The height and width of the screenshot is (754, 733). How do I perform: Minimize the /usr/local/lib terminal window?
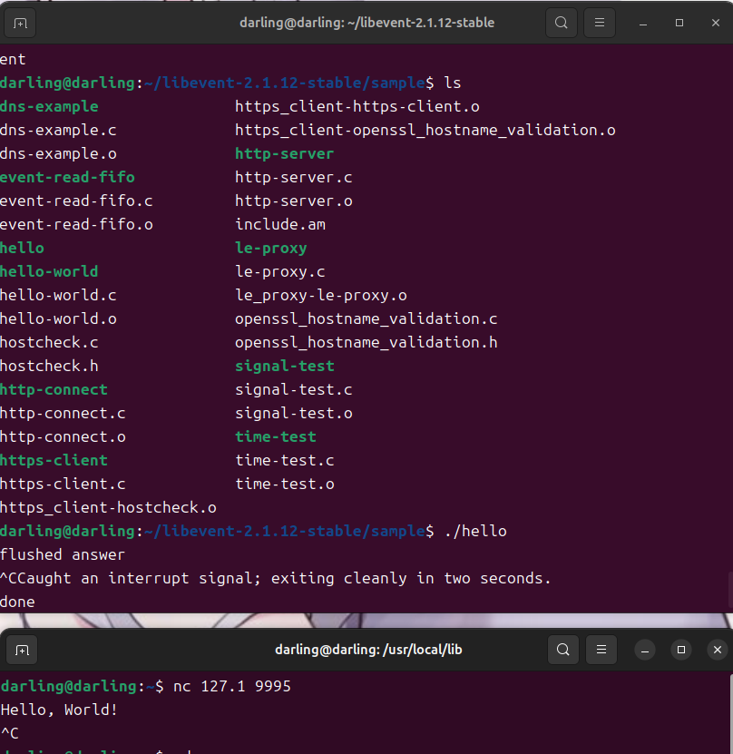(x=645, y=650)
